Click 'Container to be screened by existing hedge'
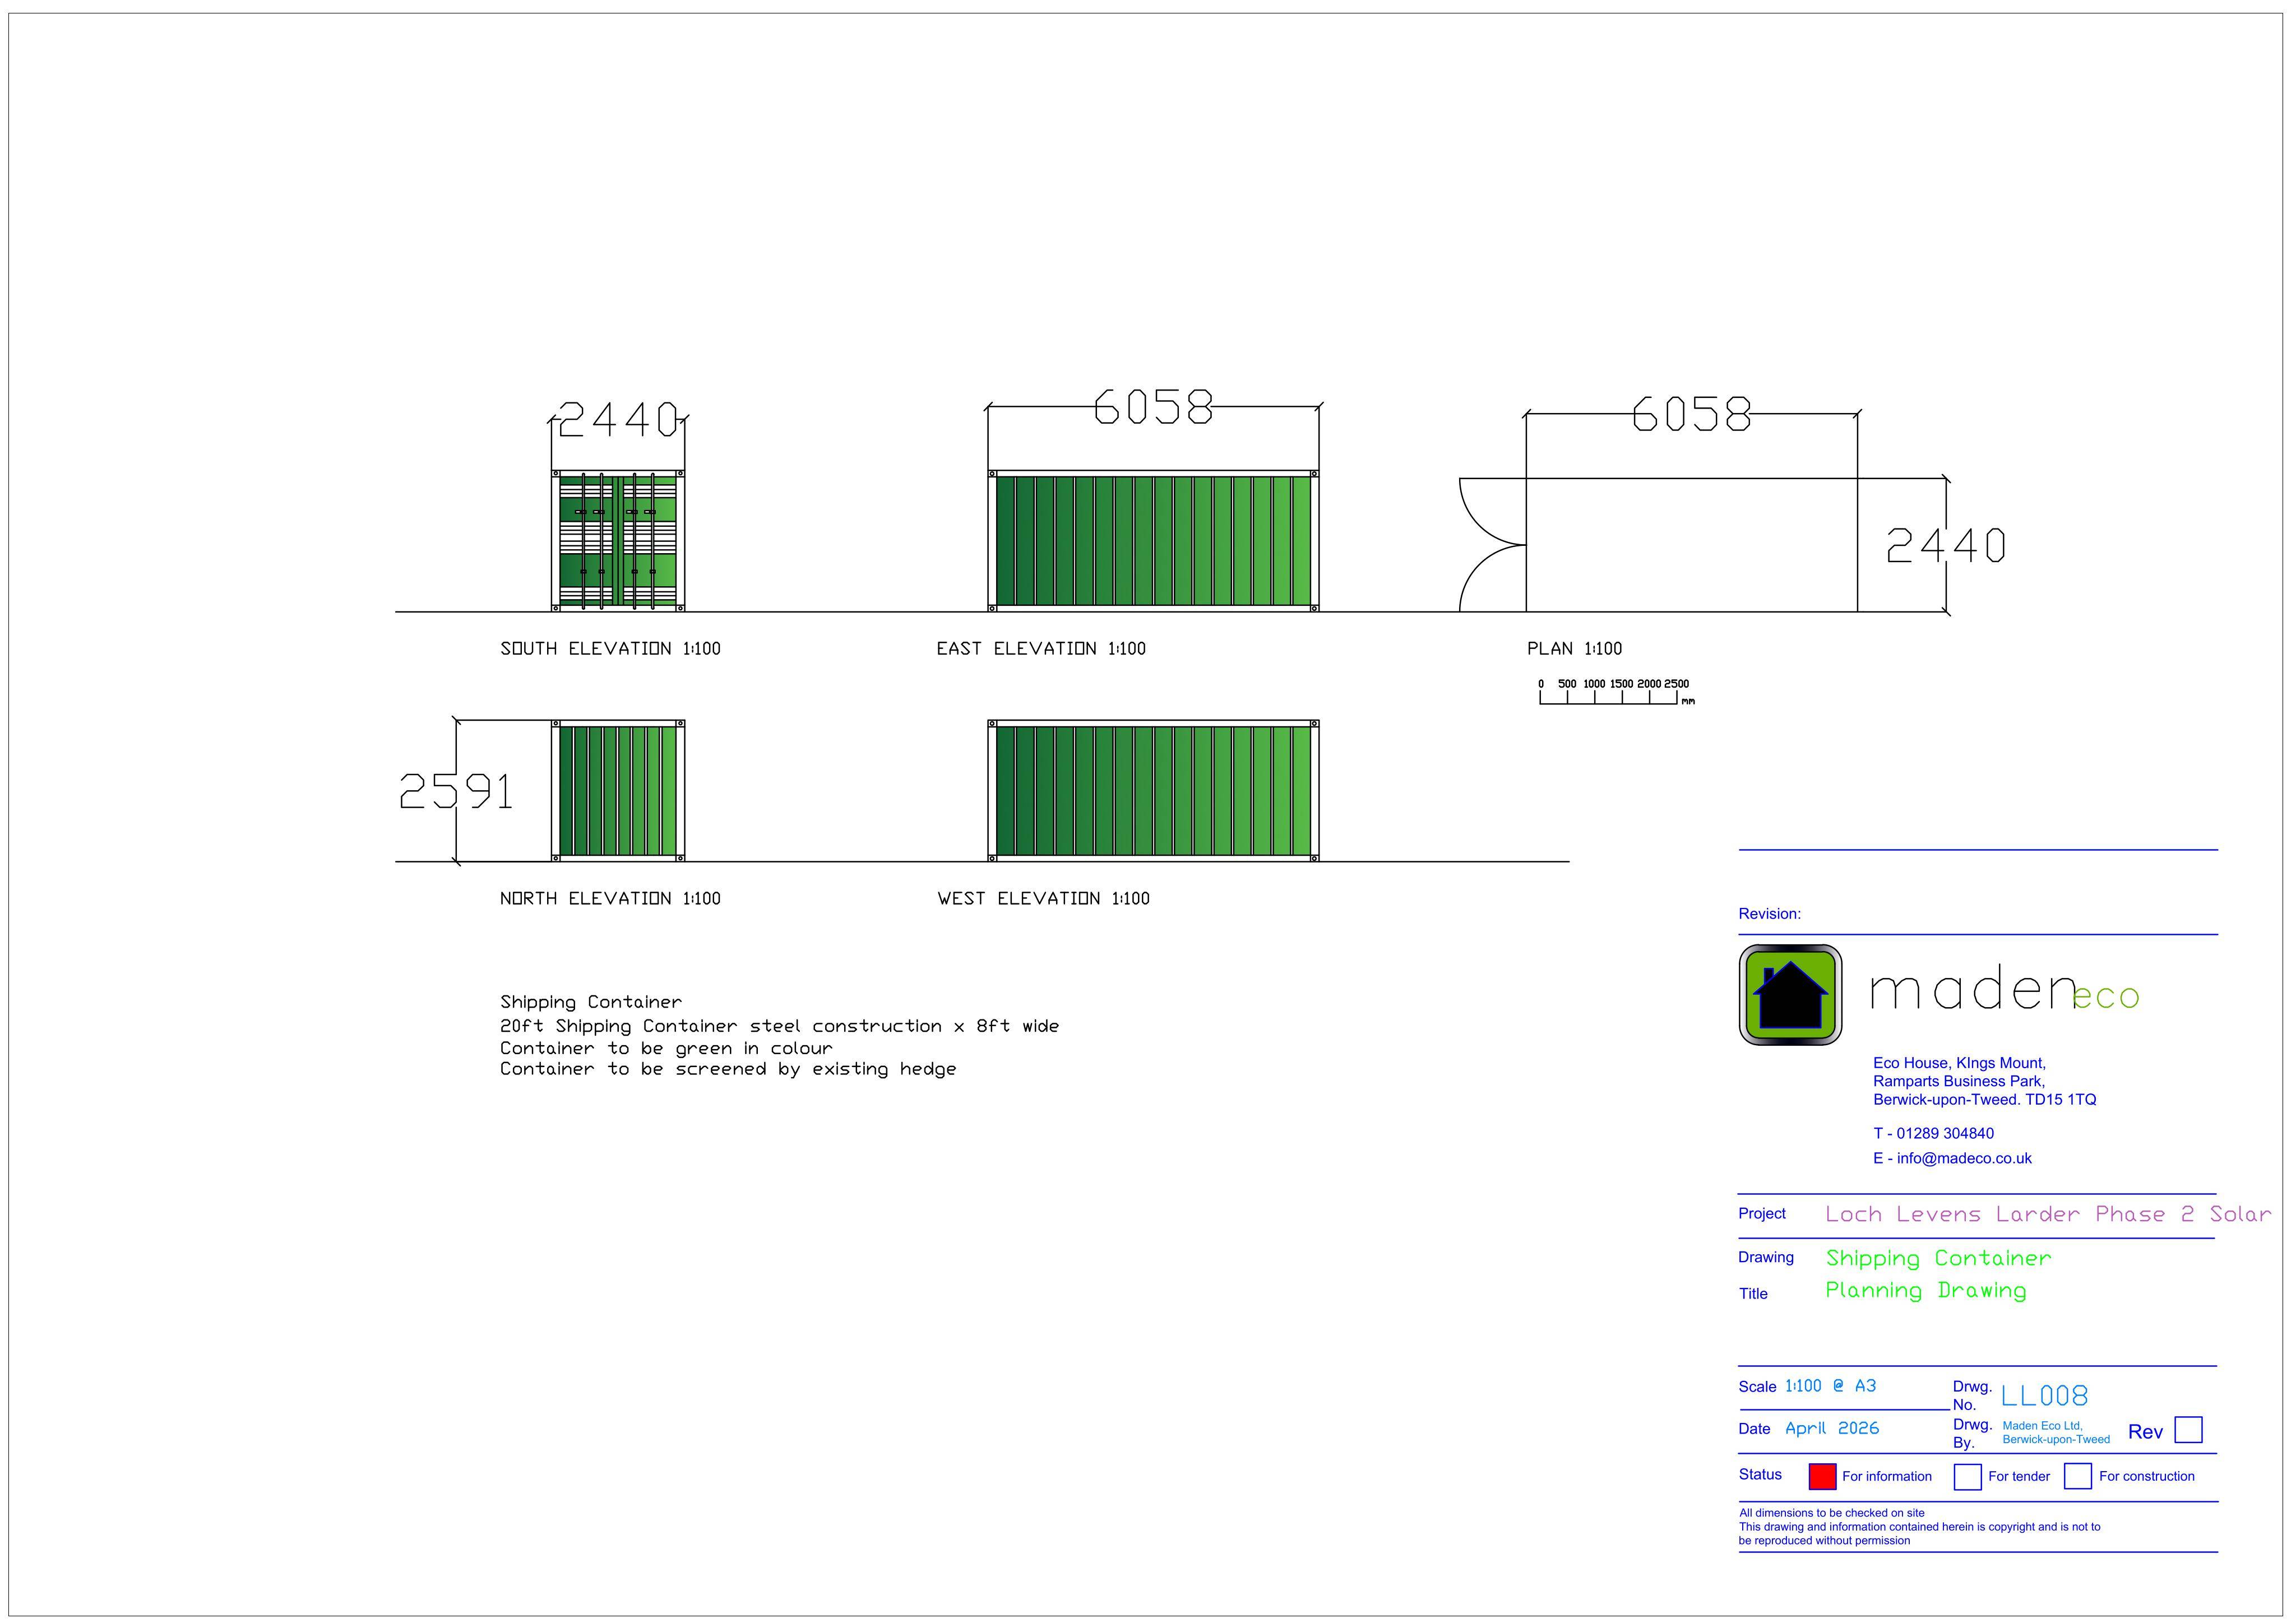Image resolution: width=2296 pixels, height=1623 pixels. 728,1069
